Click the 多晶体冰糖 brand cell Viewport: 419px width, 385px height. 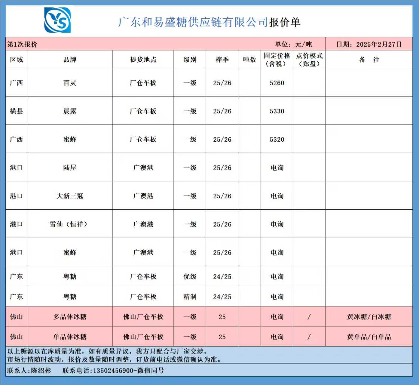70,317
